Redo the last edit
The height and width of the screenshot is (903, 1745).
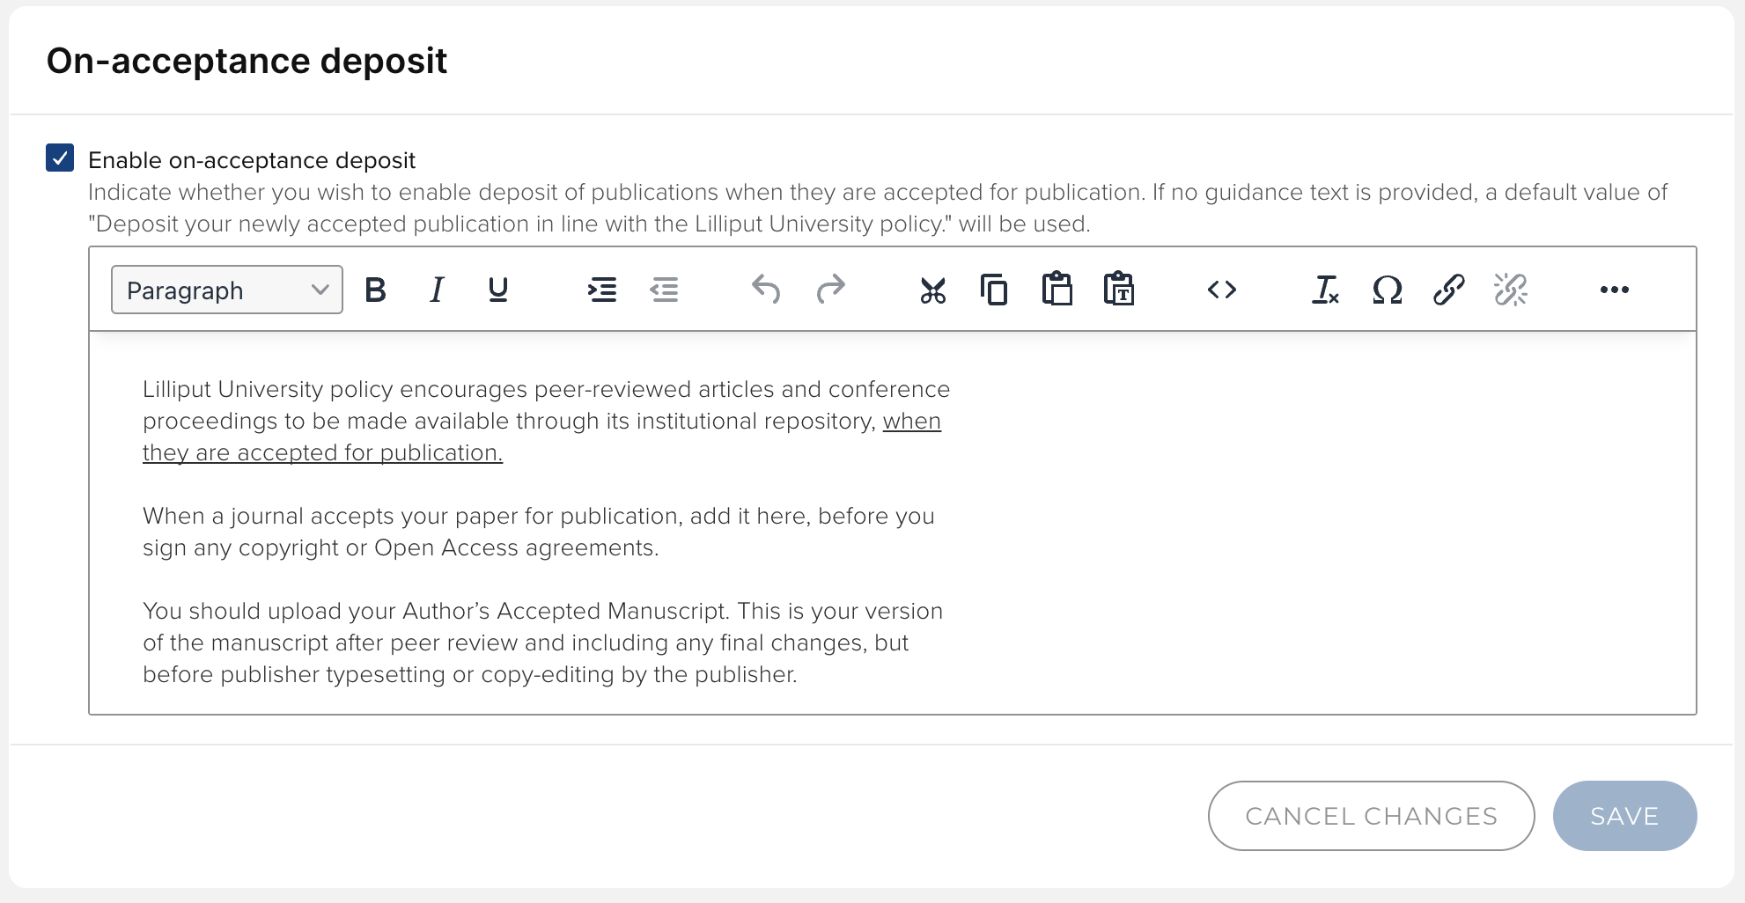tap(829, 290)
